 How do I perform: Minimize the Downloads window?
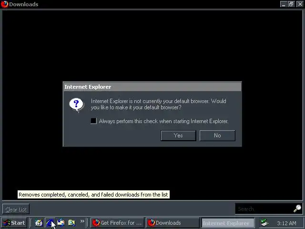coord(284,4)
